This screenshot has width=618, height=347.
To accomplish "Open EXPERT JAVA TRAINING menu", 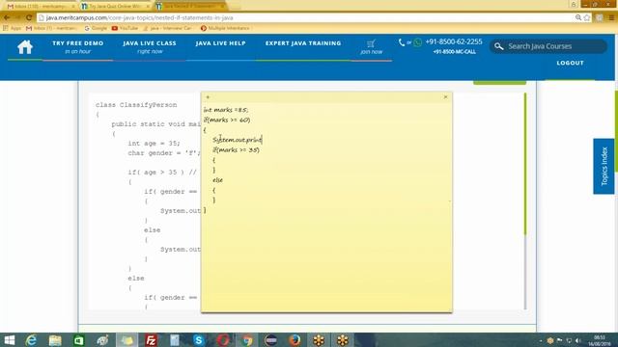I will point(302,43).
